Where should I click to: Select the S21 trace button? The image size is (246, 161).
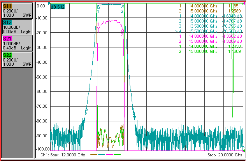click(17, 43)
